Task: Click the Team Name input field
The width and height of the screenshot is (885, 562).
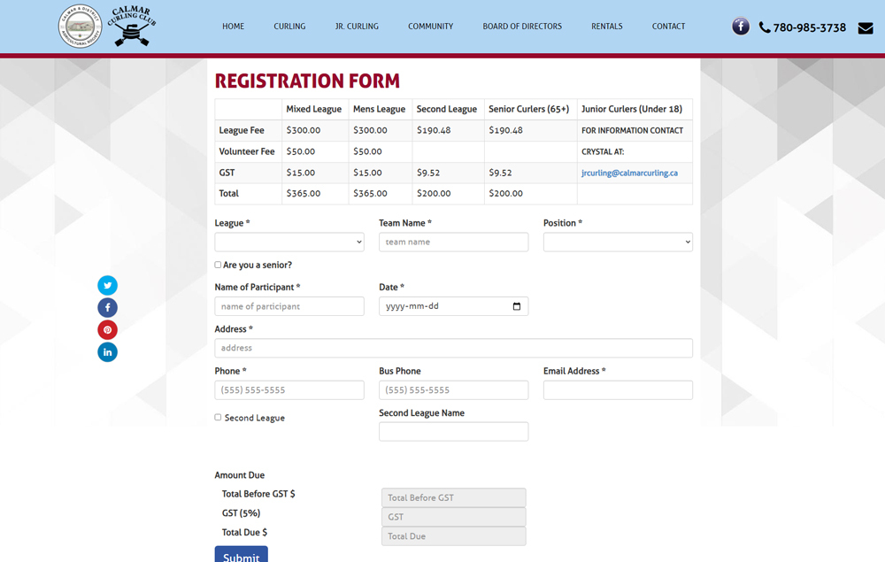Action: [x=453, y=242]
